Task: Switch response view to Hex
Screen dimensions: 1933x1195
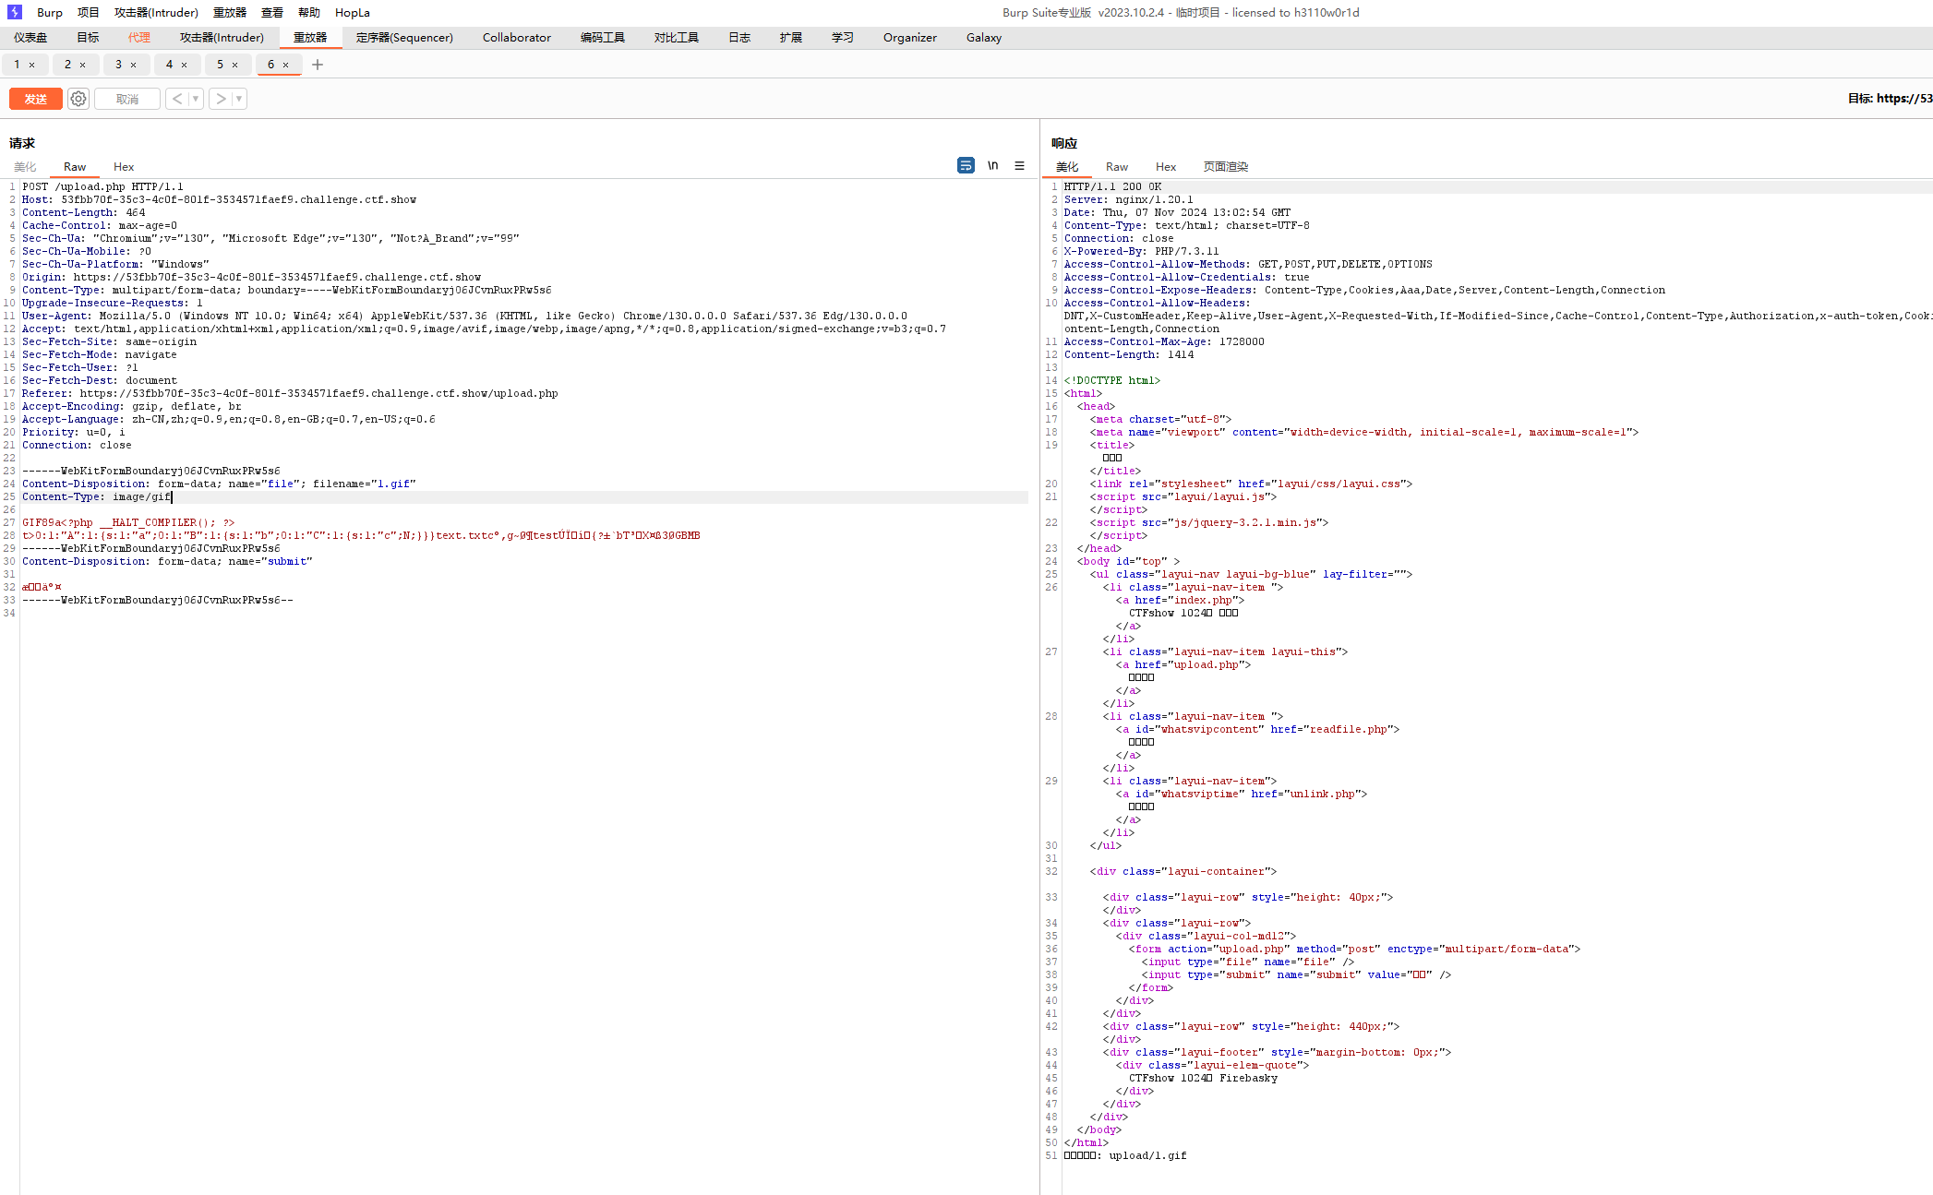Action: tap(1166, 167)
